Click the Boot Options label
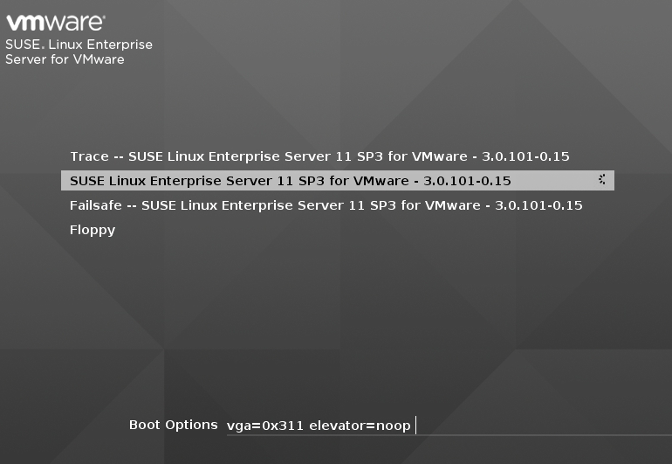 [x=173, y=425]
